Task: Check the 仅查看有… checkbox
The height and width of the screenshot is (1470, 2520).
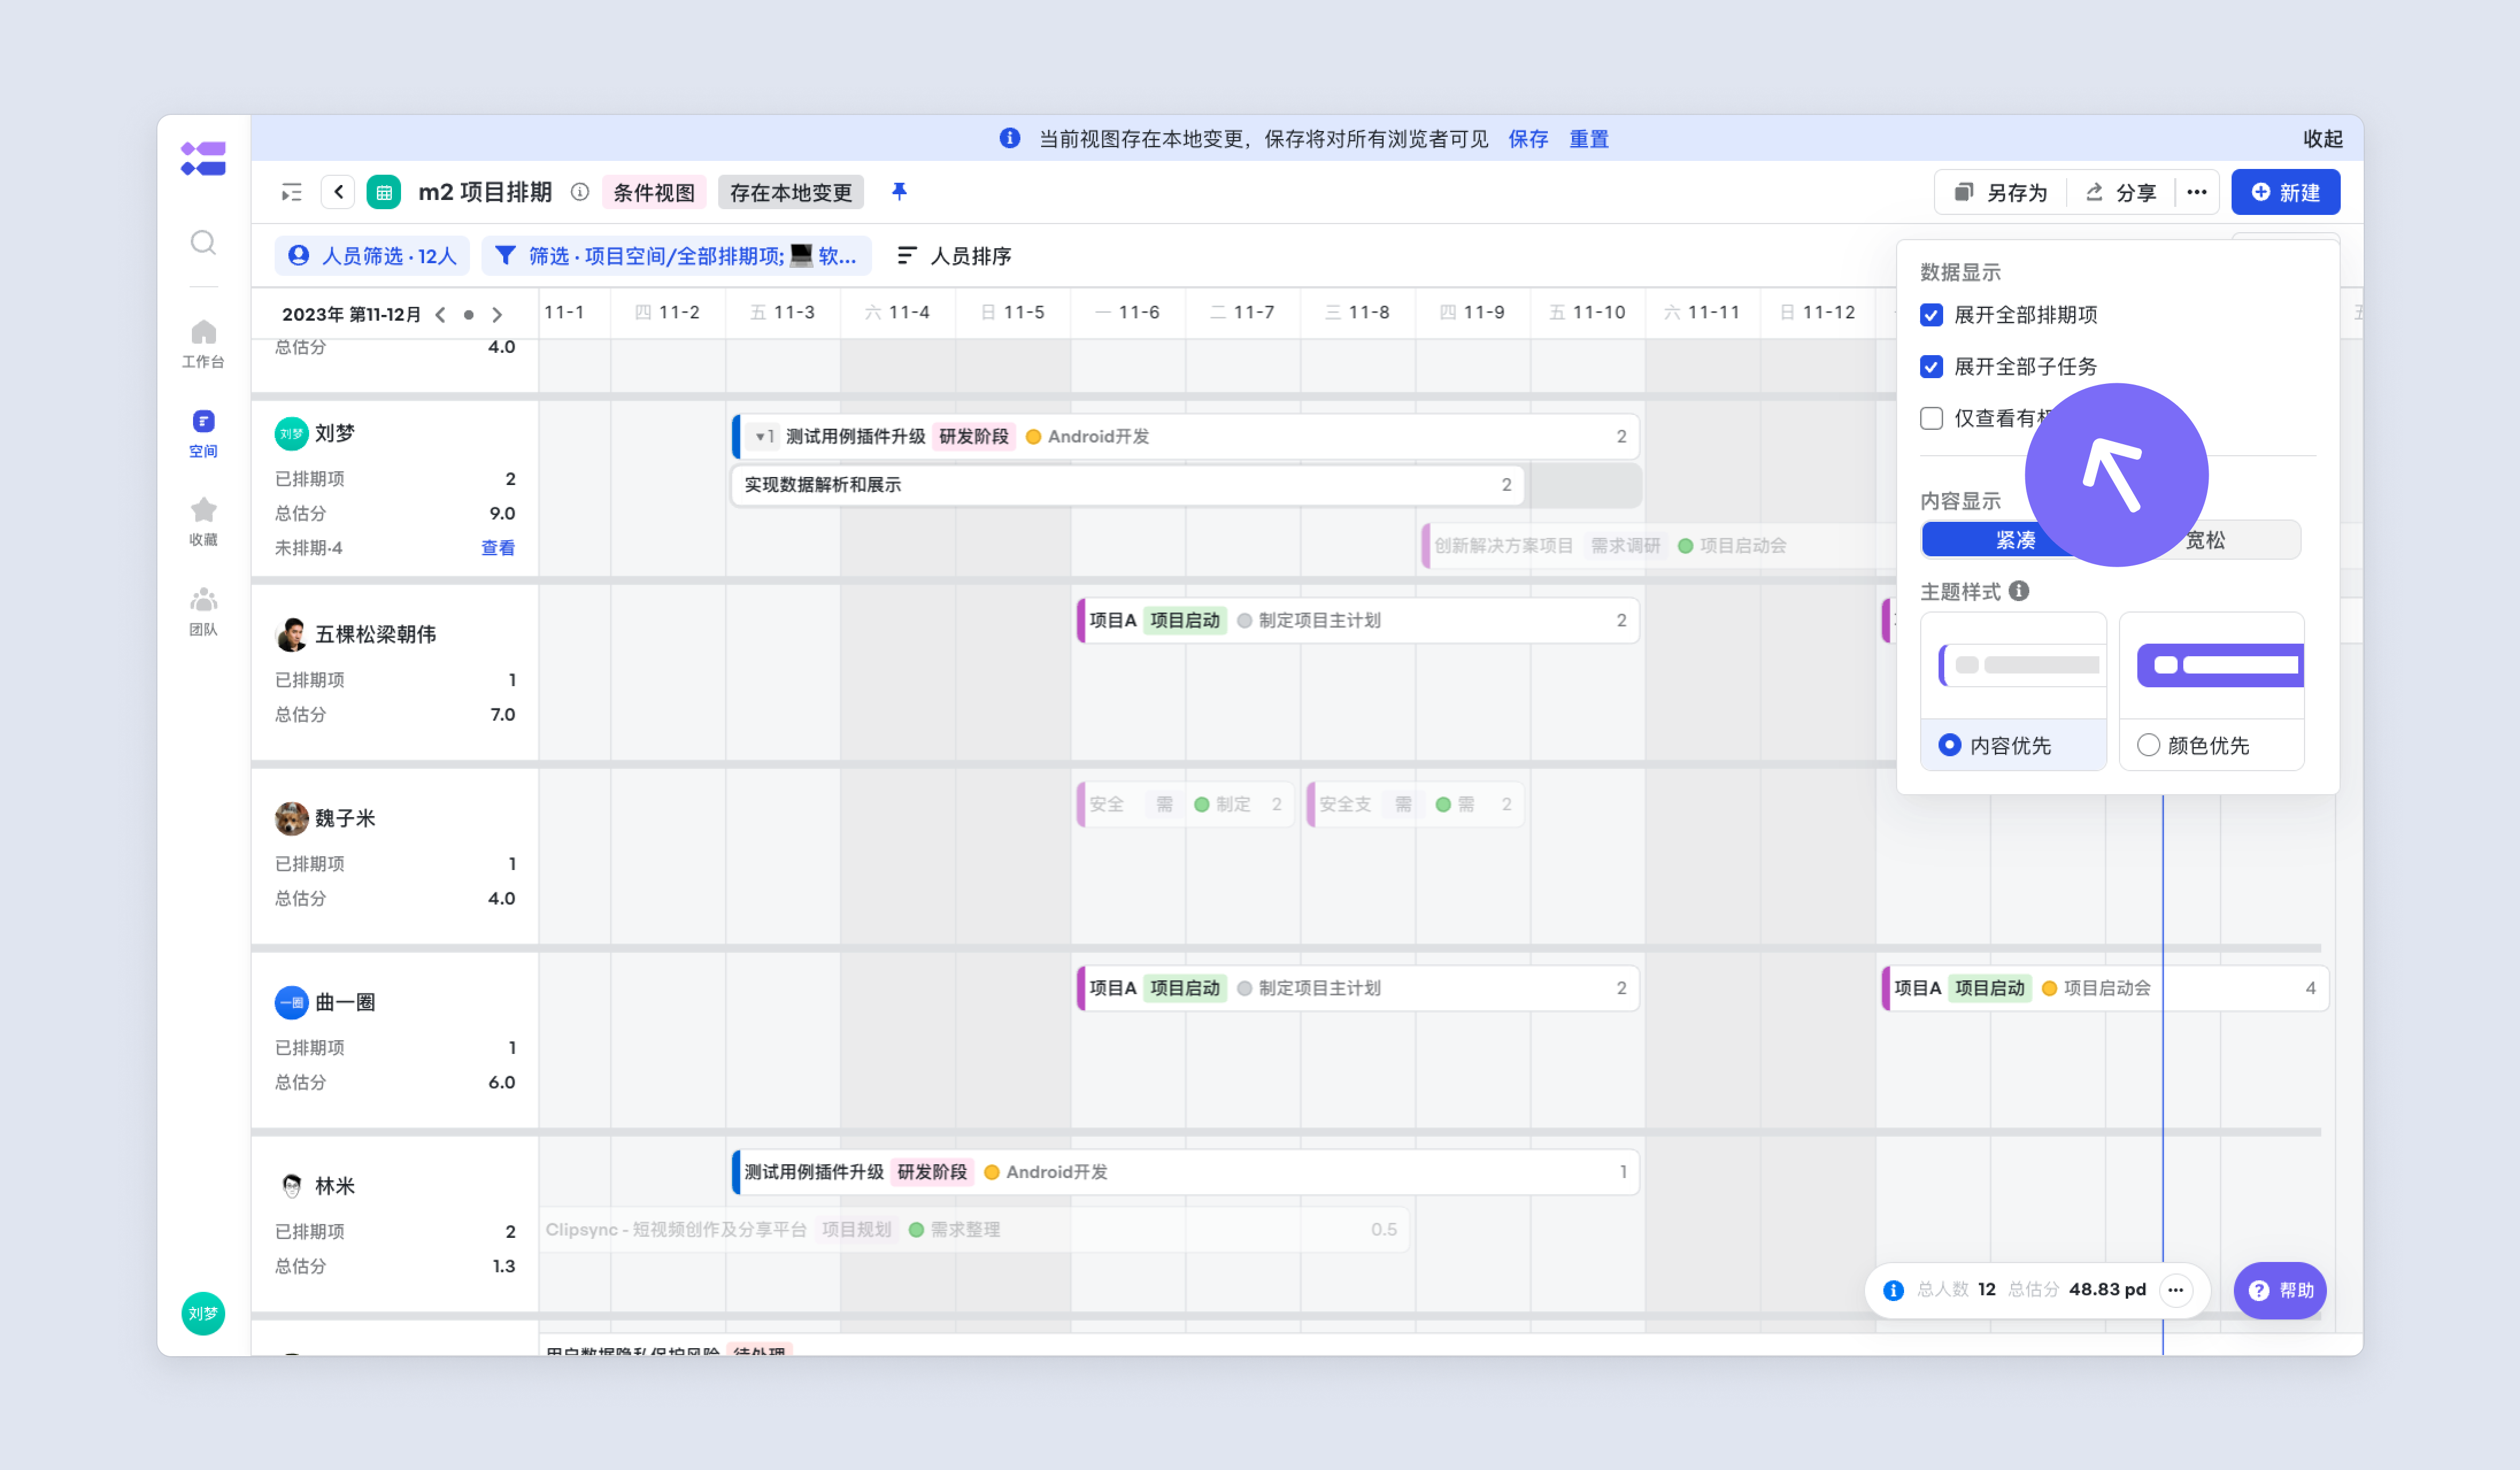Action: click(1931, 418)
